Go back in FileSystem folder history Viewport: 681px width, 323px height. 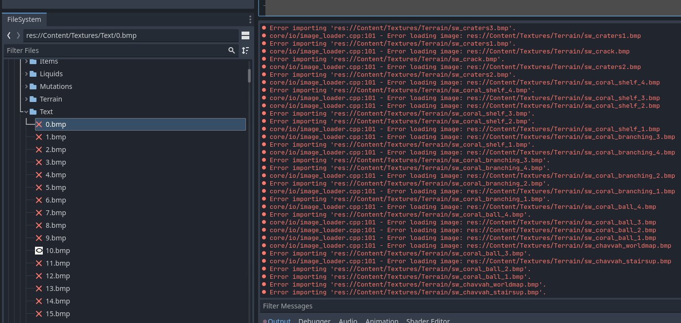point(9,35)
